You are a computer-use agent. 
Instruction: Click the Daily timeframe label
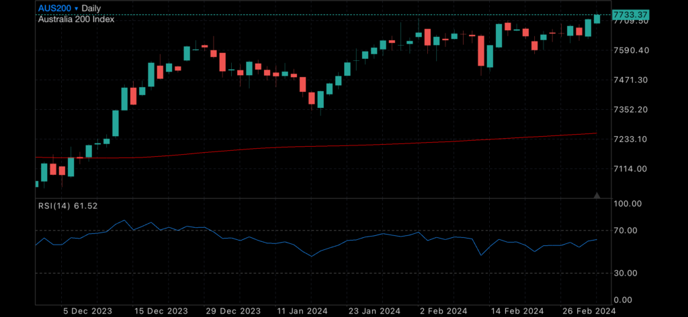(91, 8)
